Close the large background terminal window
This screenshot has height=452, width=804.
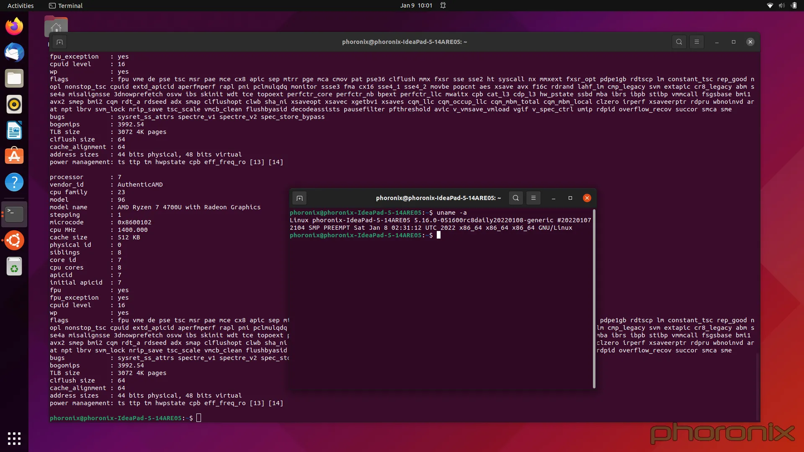coord(750,42)
